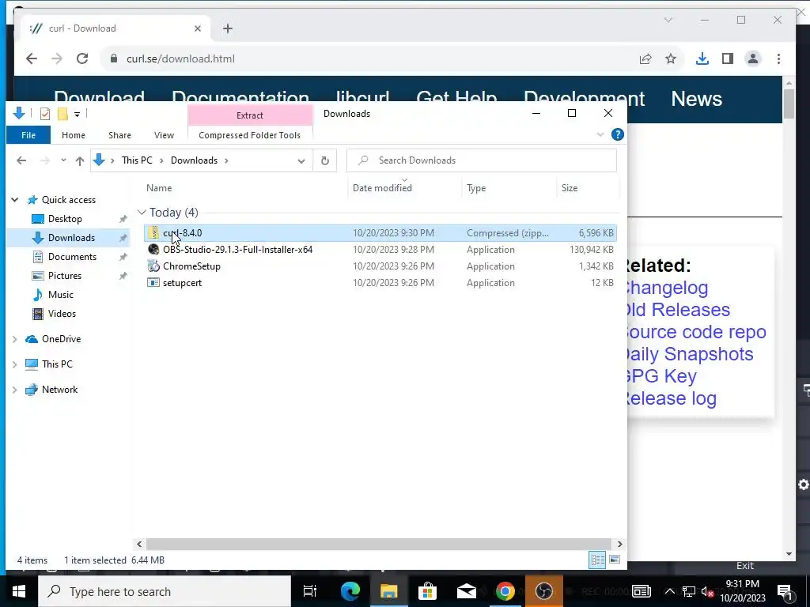This screenshot has height=607, width=810.
Task: Sort by the Name column header
Action: 159,188
